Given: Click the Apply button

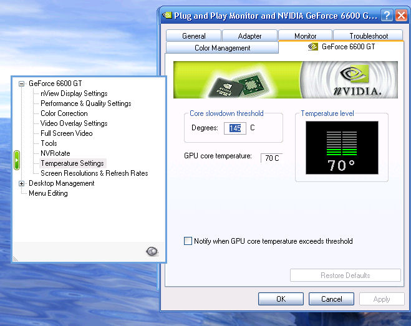Looking at the screenshot, I should point(382,299).
